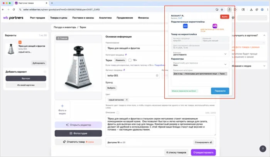
Task: Toggle the 18+ checkbox
Action: pyautogui.click(x=130, y=61)
